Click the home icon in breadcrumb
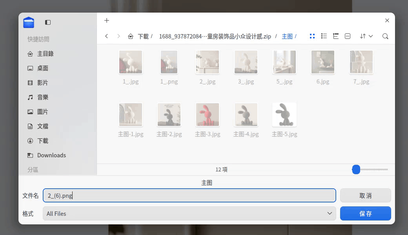Viewport: 408px width, 235px height. pos(131,36)
